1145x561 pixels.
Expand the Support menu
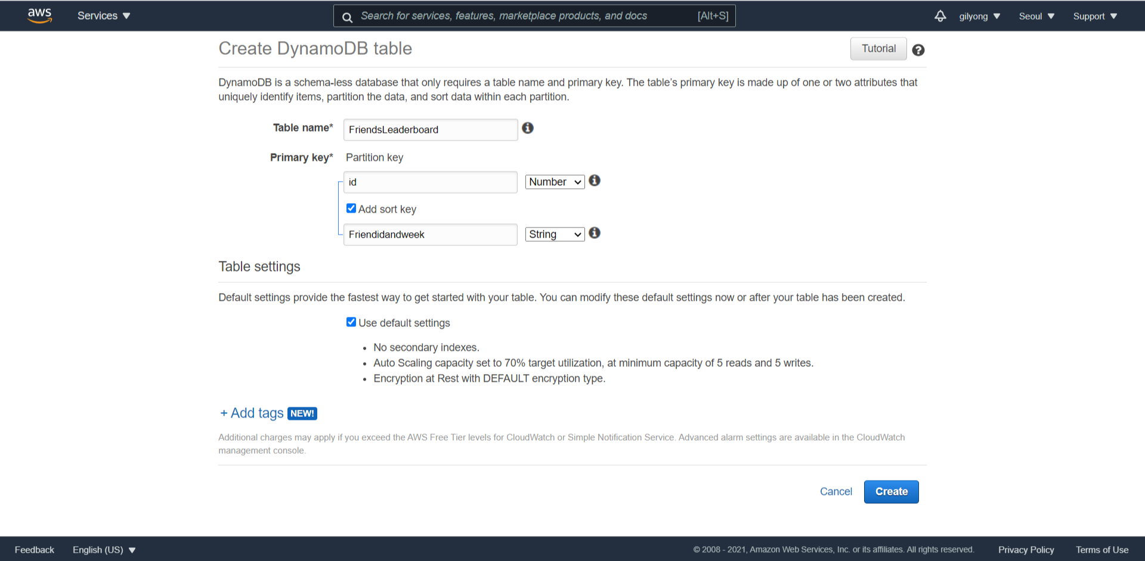1095,16
